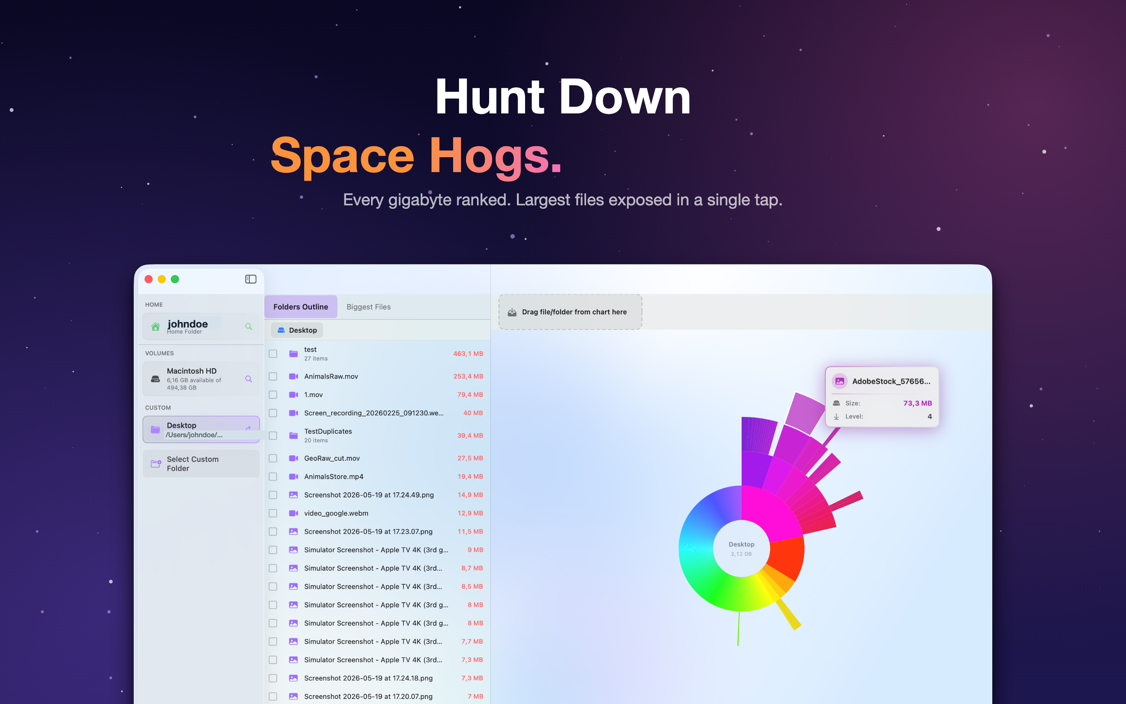Click the down-arrow icon beside Level in tooltip
Image resolution: width=1126 pixels, height=704 pixels.
pyautogui.click(x=836, y=416)
